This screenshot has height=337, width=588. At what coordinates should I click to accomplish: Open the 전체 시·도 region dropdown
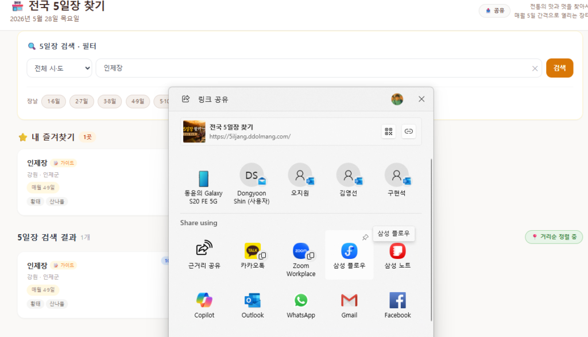click(x=59, y=68)
